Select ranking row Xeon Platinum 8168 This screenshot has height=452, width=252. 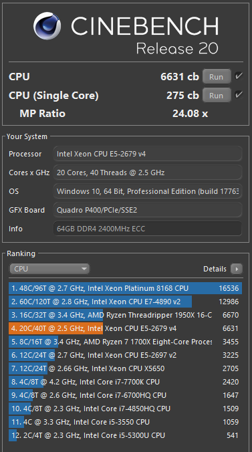[x=125, y=288]
